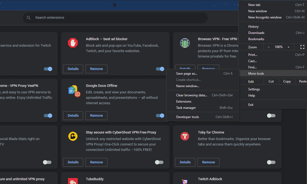This screenshot has width=307, height=184.
Task: Click the AdBlock red hand icon
Action: click(73, 43)
